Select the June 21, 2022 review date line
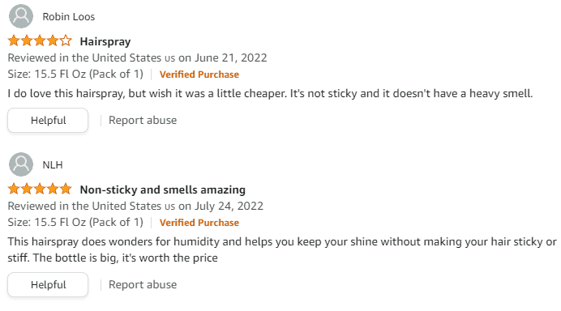This screenshot has height=311, width=561. [x=137, y=58]
